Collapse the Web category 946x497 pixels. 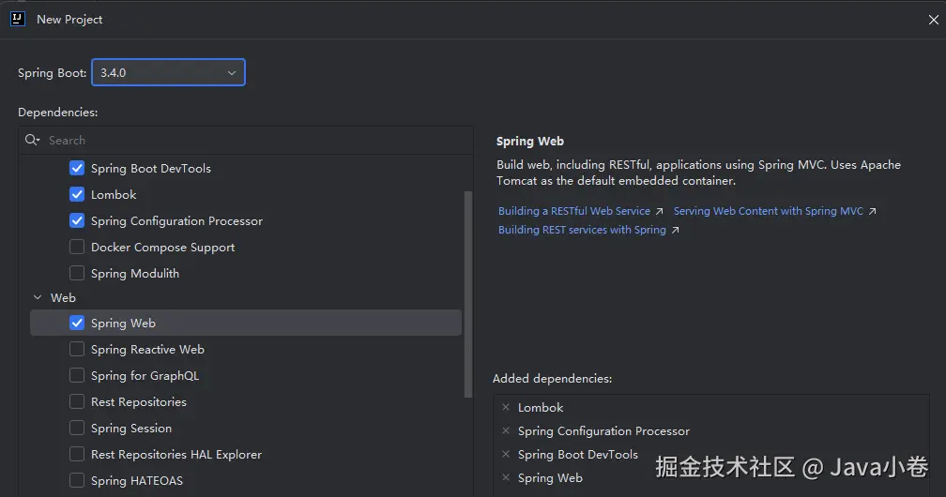(38, 297)
